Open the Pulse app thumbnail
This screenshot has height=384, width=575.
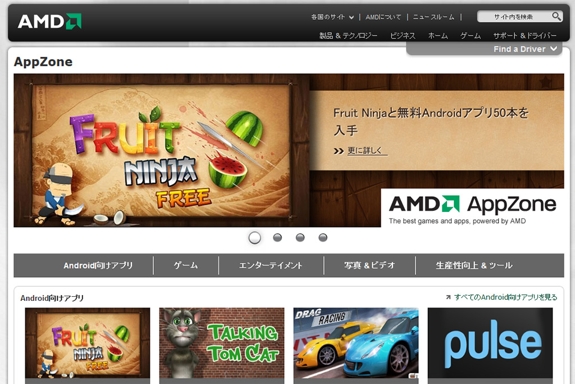pyautogui.click(x=490, y=343)
